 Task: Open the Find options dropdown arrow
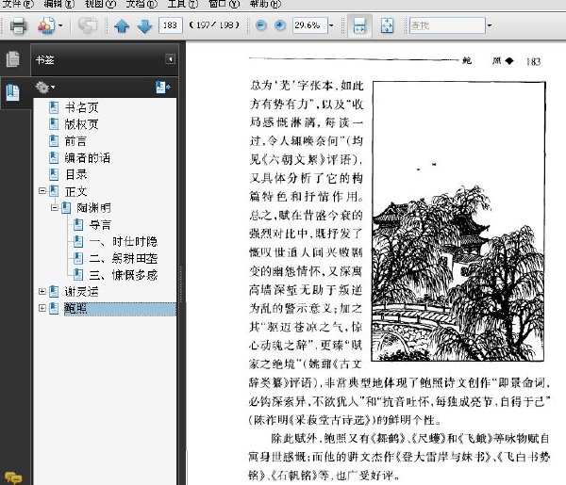click(489, 25)
